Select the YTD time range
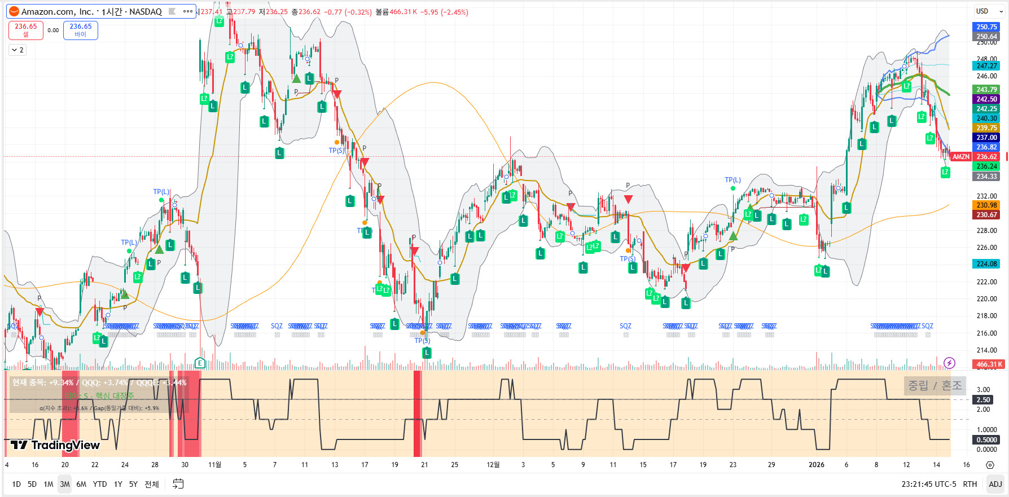The height and width of the screenshot is (497, 1009). (100, 484)
